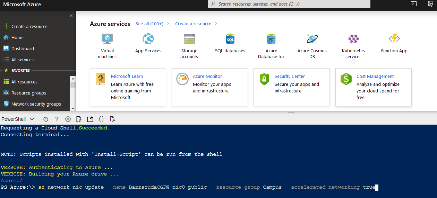Open Cloud Shell settings gear
Image resolution: width=437 pixels, height=198 pixels.
68,119
